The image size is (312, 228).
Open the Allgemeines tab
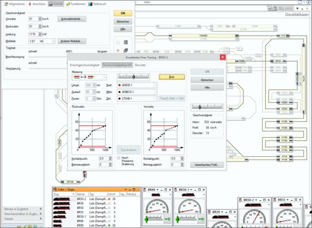point(14,4)
